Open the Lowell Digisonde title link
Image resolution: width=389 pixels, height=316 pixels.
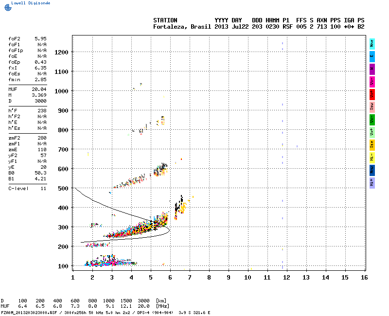pos(31,3)
